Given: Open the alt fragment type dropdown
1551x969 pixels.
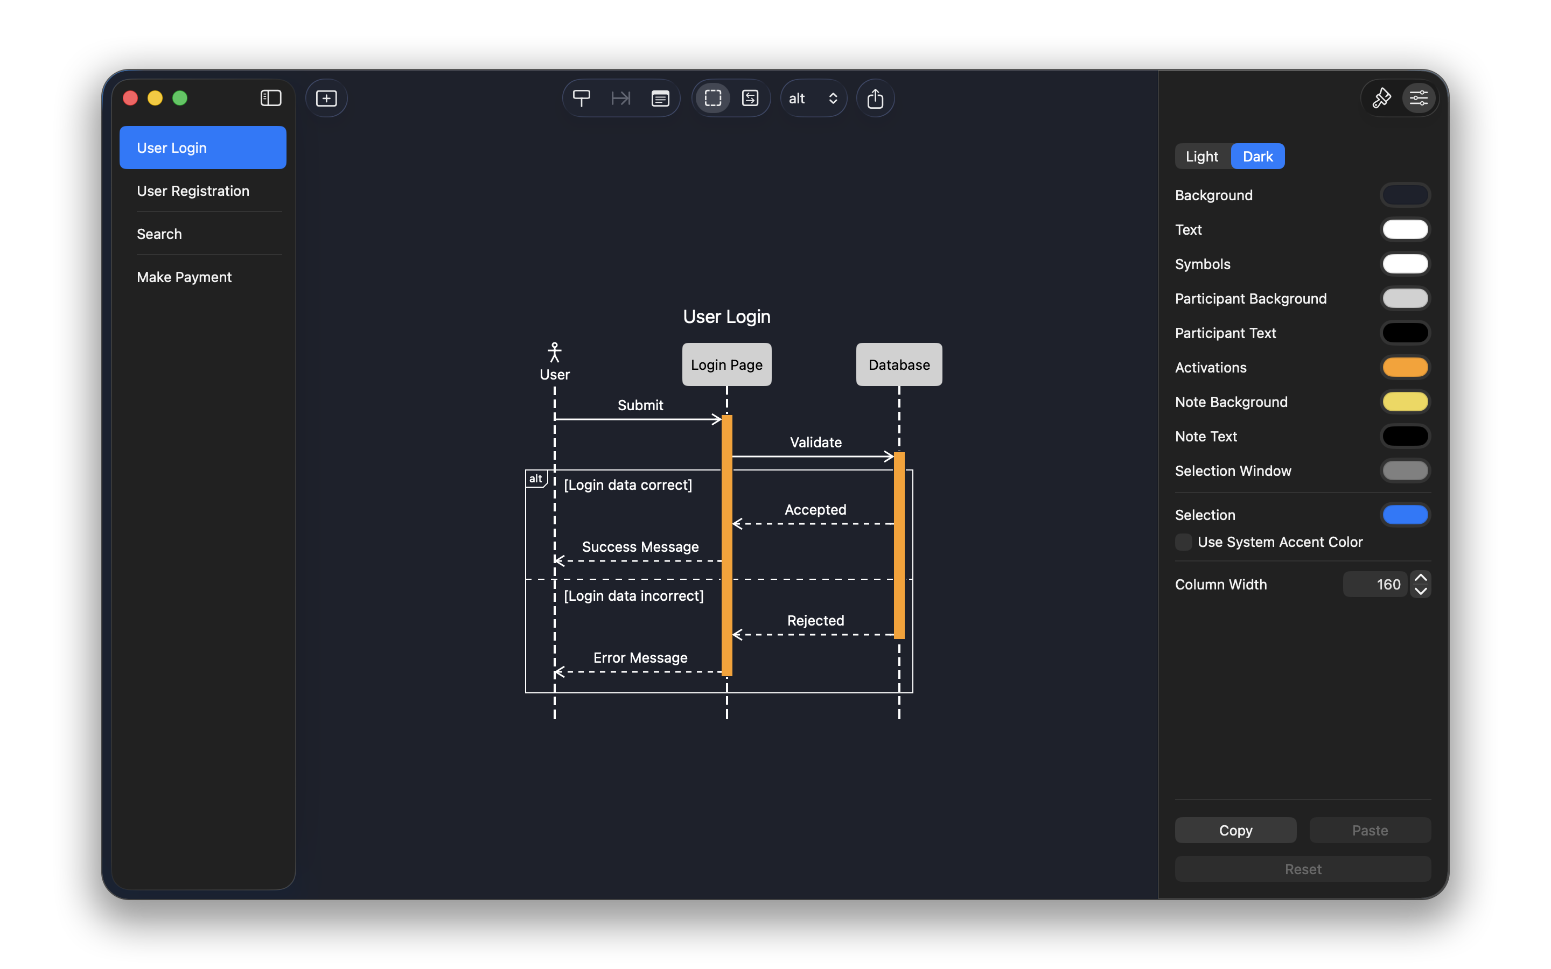Looking at the screenshot, I should coord(813,98).
